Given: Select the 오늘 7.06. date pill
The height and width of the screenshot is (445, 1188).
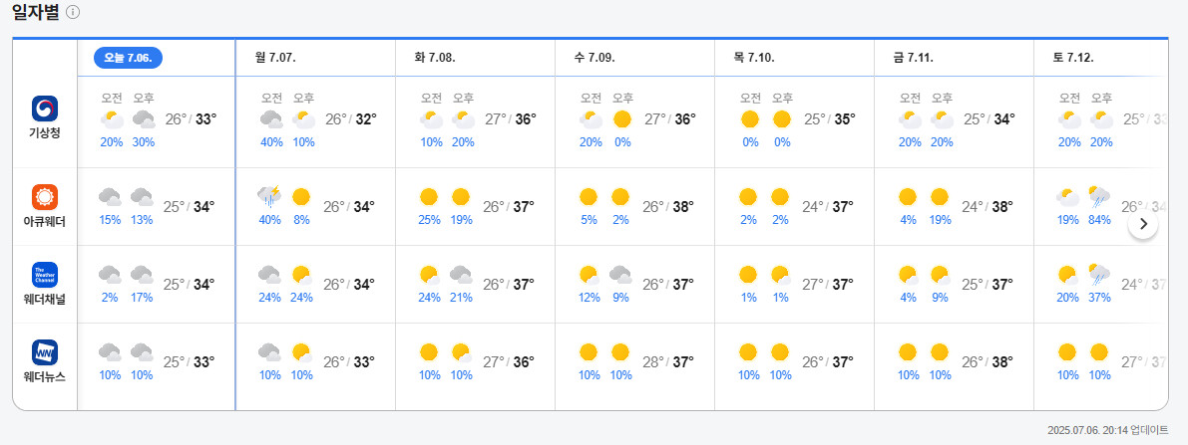Looking at the screenshot, I should coord(128,58).
